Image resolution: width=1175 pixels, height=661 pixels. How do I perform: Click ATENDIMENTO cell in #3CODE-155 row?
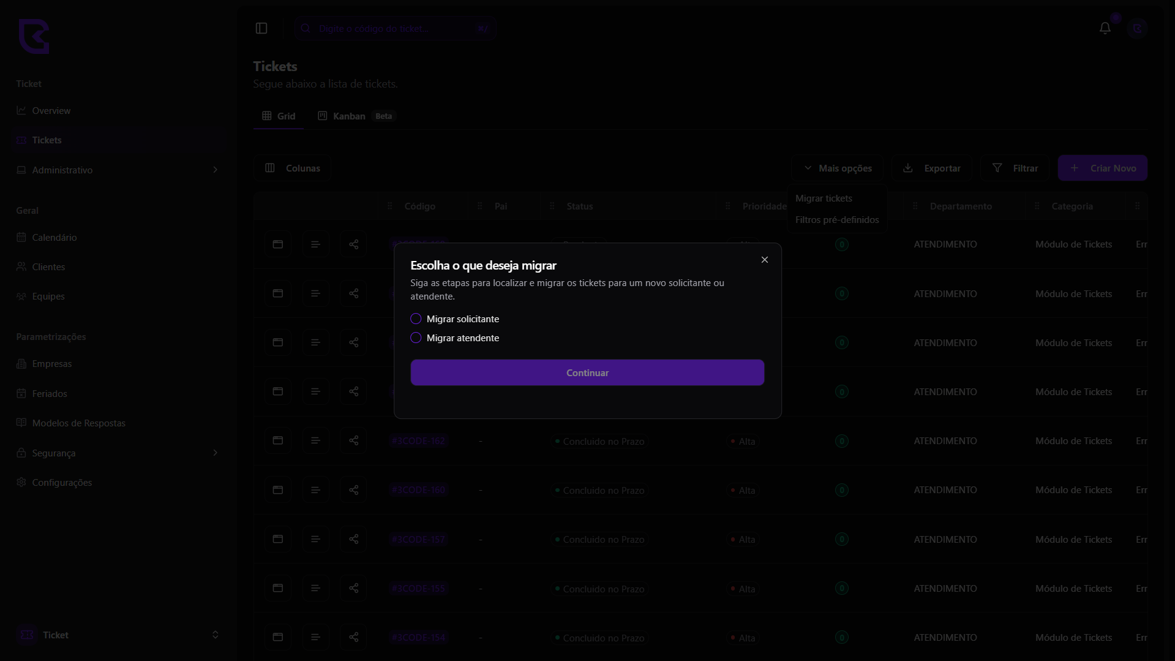(945, 588)
